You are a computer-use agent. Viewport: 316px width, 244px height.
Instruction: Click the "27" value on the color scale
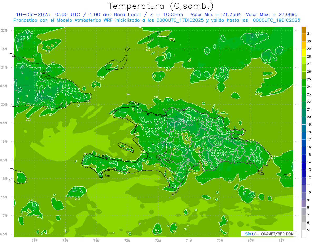pos(309,64)
